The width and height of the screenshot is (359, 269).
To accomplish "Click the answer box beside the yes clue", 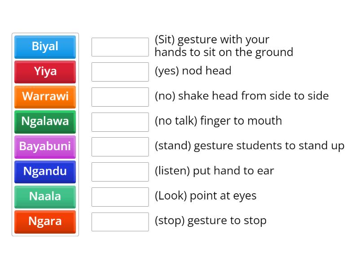I will tap(120, 71).
